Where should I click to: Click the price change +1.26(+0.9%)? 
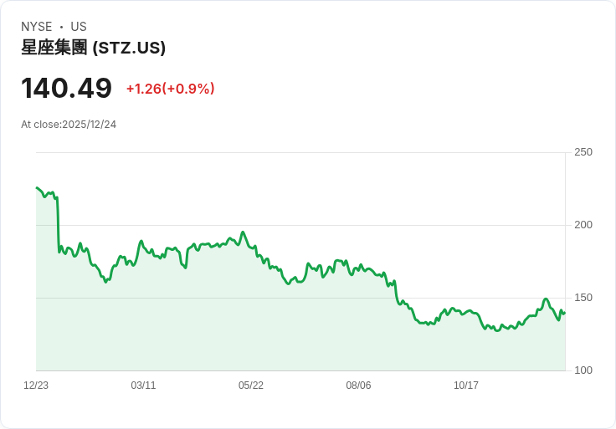click(170, 89)
